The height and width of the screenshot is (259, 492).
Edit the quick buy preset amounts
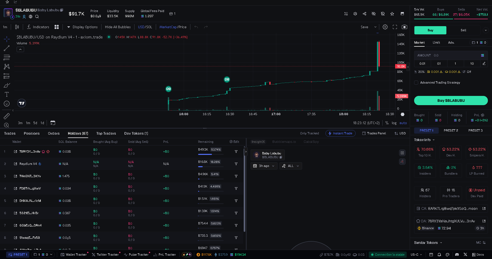pos(484,64)
